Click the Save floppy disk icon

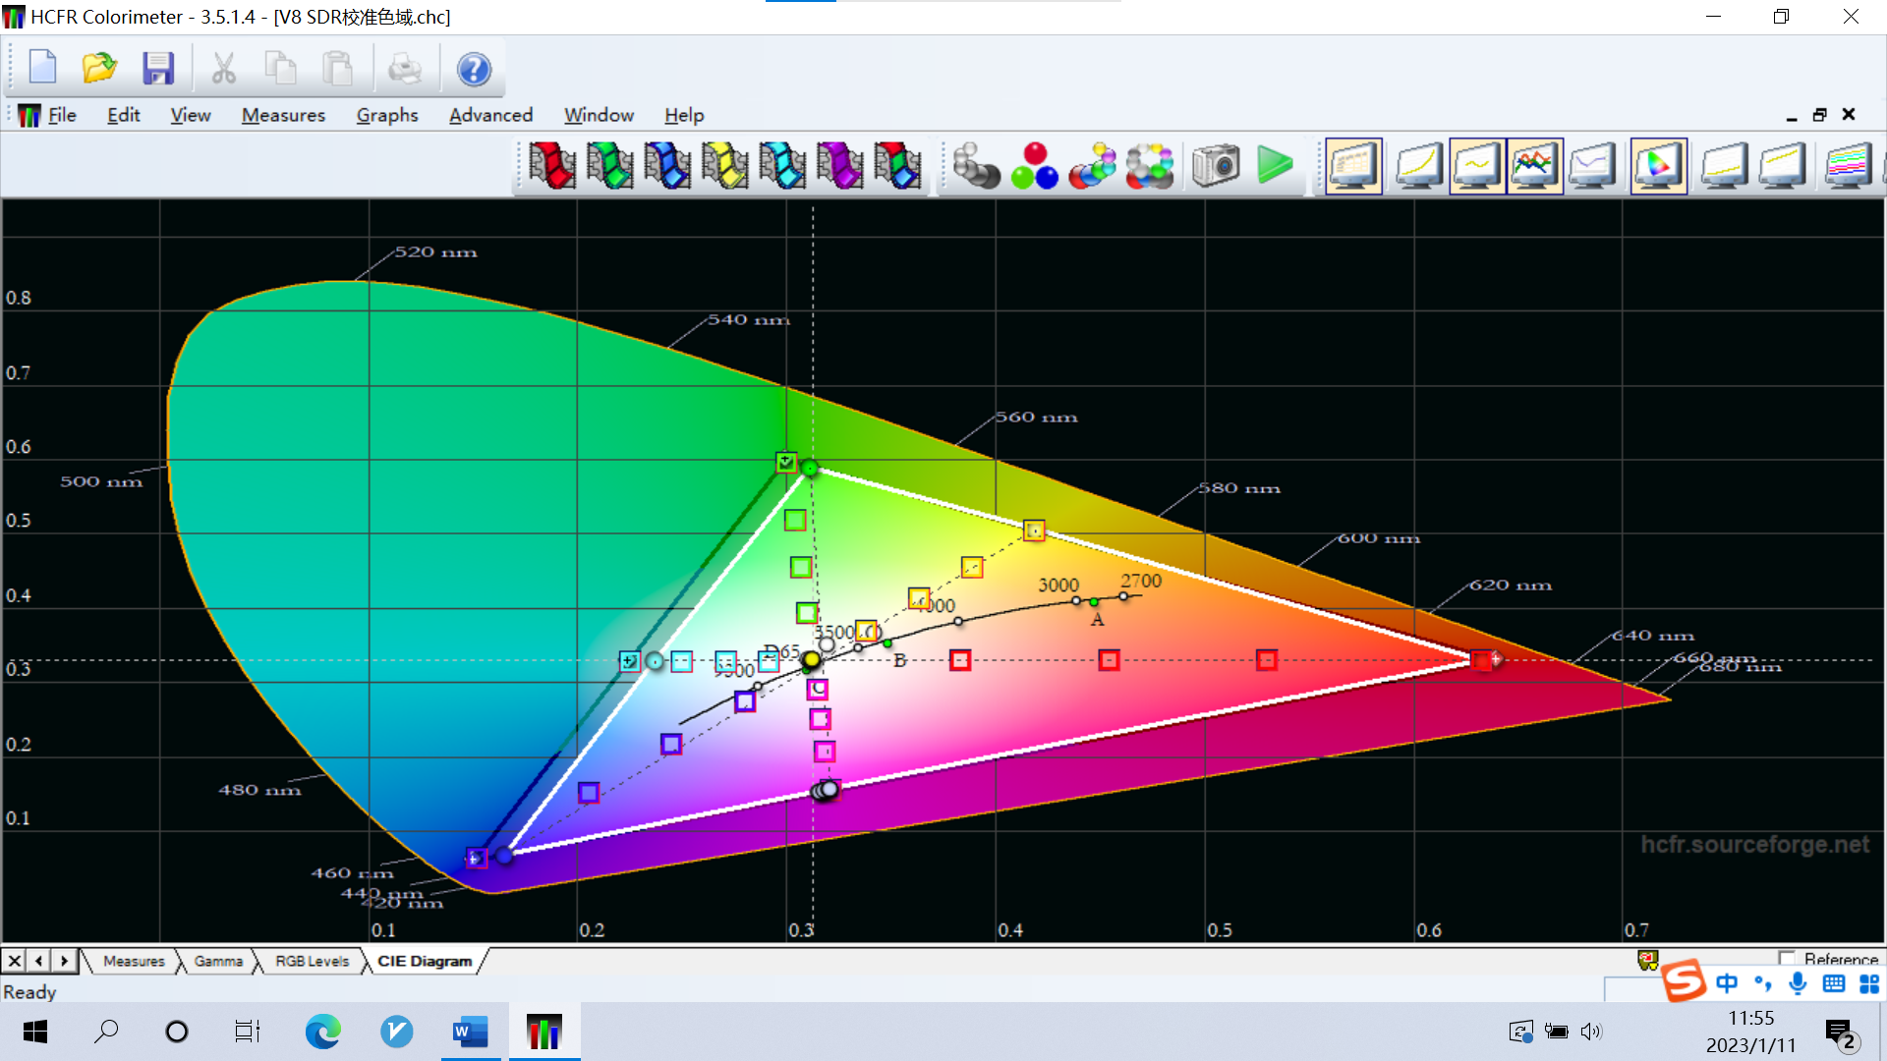click(157, 69)
